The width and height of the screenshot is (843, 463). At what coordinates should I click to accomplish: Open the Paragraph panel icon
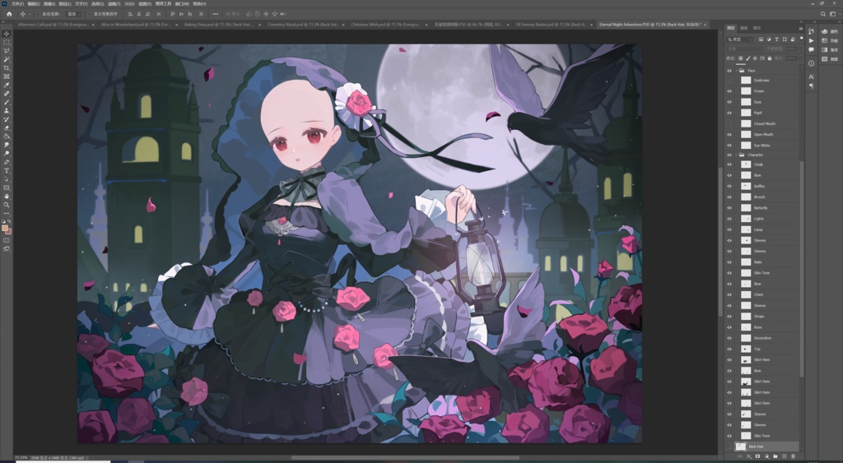coord(811,86)
